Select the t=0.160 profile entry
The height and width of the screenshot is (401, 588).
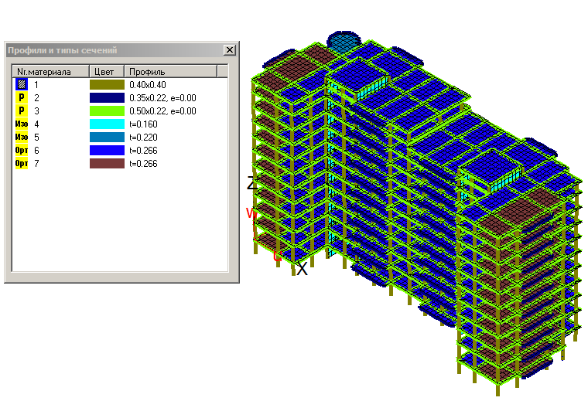(x=143, y=124)
